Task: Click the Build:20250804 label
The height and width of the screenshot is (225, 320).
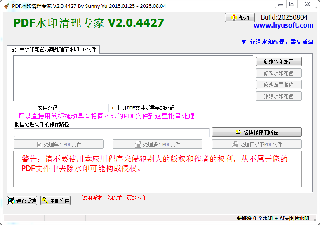Action: [284, 18]
